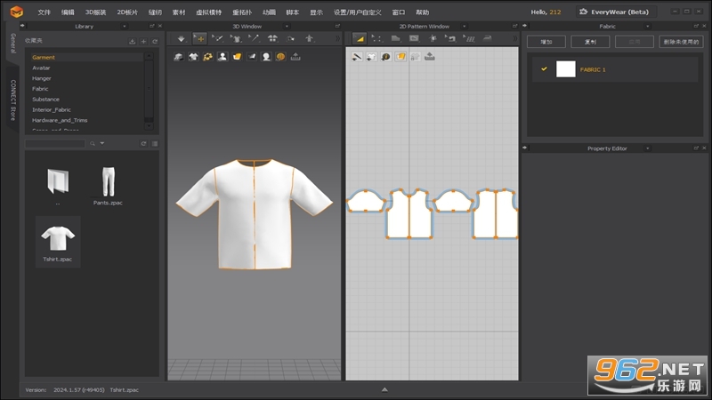The image size is (712, 400).
Task: Open the Library panel dropdown arrow
Action: click(125, 27)
